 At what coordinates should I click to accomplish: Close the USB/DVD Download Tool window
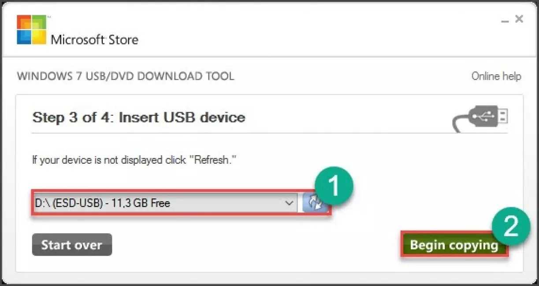coord(519,19)
